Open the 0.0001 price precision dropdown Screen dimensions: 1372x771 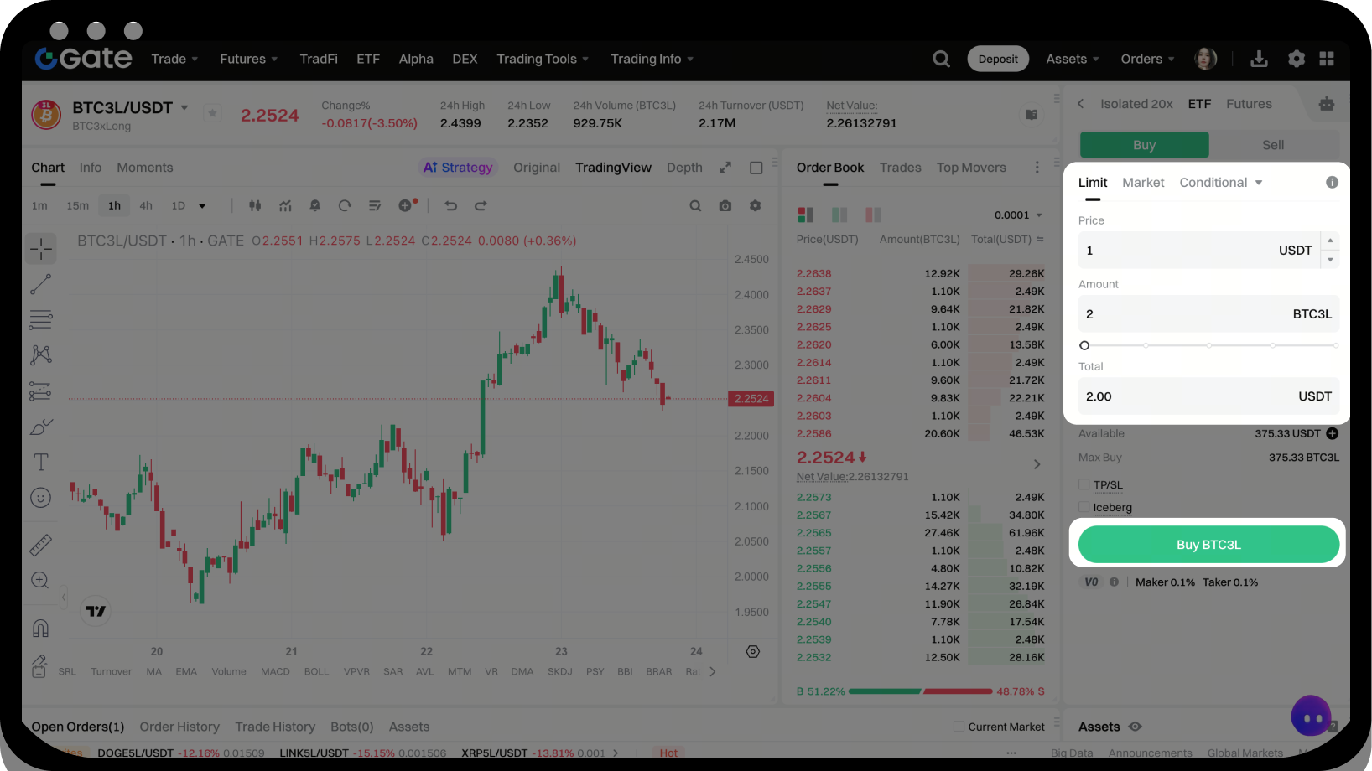[x=1018, y=215]
